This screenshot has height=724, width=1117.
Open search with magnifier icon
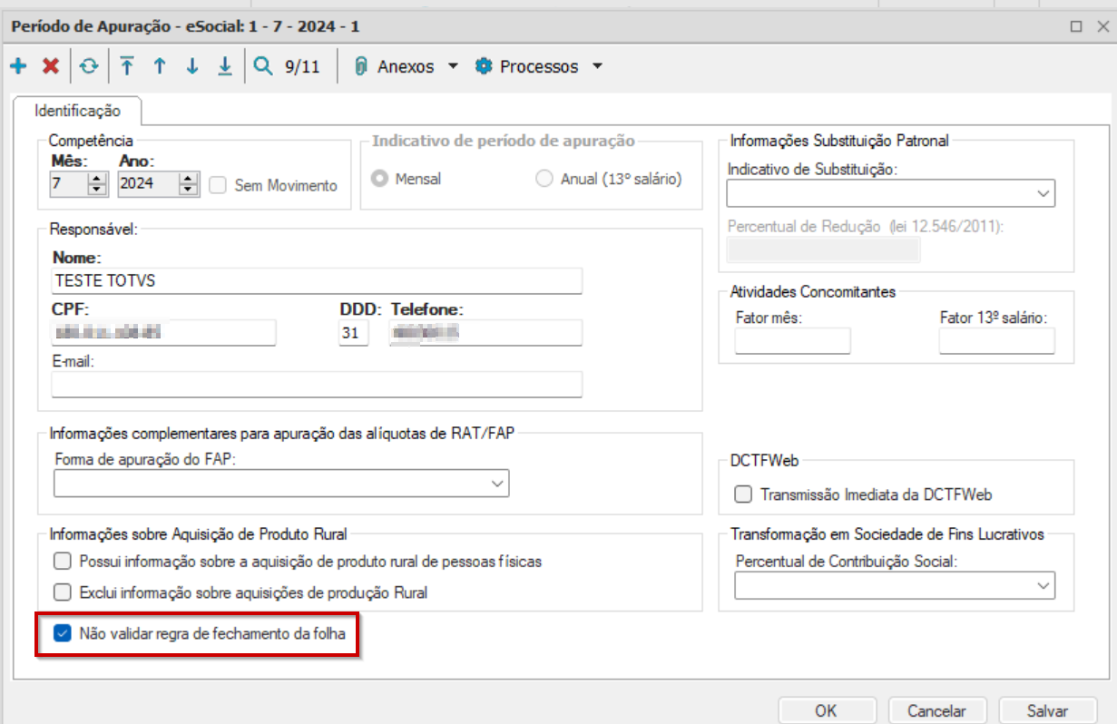[x=263, y=66]
